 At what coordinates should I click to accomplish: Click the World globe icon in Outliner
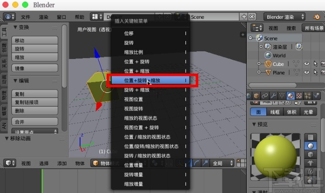pyautogui.click(x=268, y=55)
